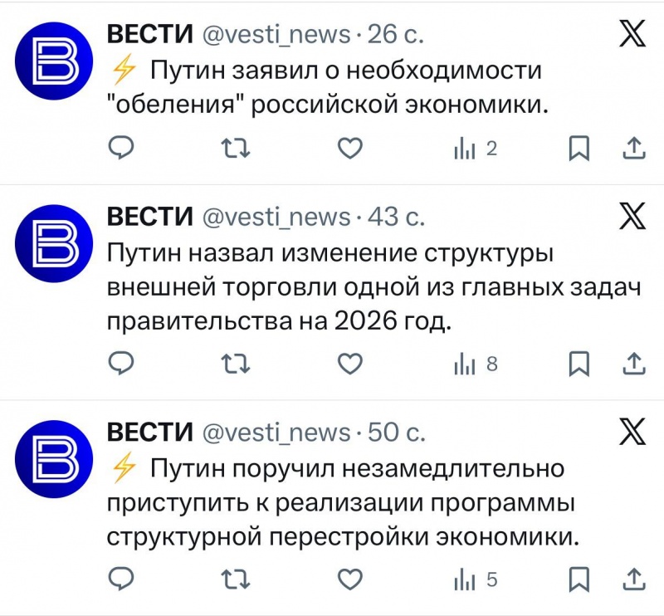Reply to the 26-second-old Putin tweet
The width and height of the screenshot is (664, 616).
pos(122,148)
